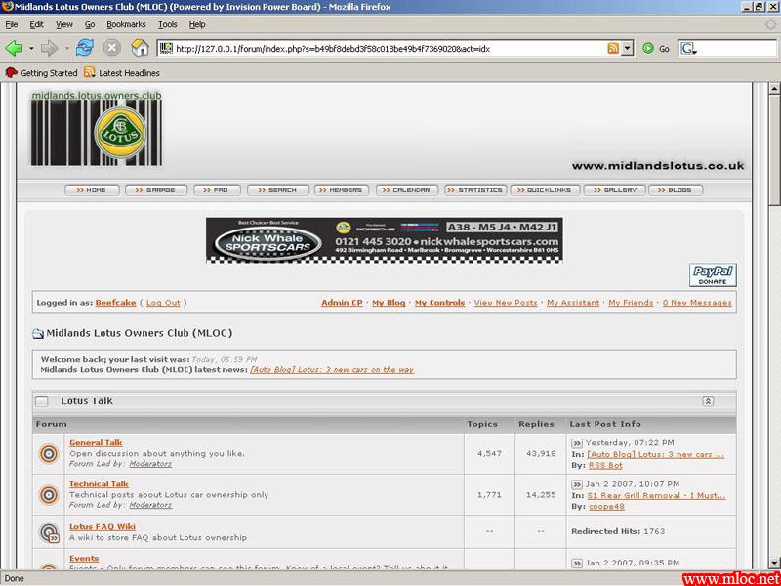This screenshot has height=586, width=781.
Task: Open the Tools menu
Action: tap(168, 24)
